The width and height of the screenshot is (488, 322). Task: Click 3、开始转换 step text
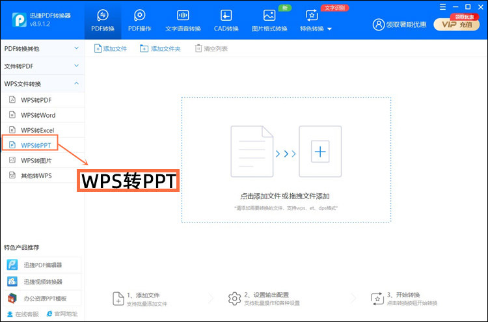pos(403,295)
